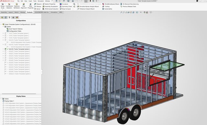Expand the 8.5x20 configuration node
Screen dimensions: 207x125
[x=3, y=51]
